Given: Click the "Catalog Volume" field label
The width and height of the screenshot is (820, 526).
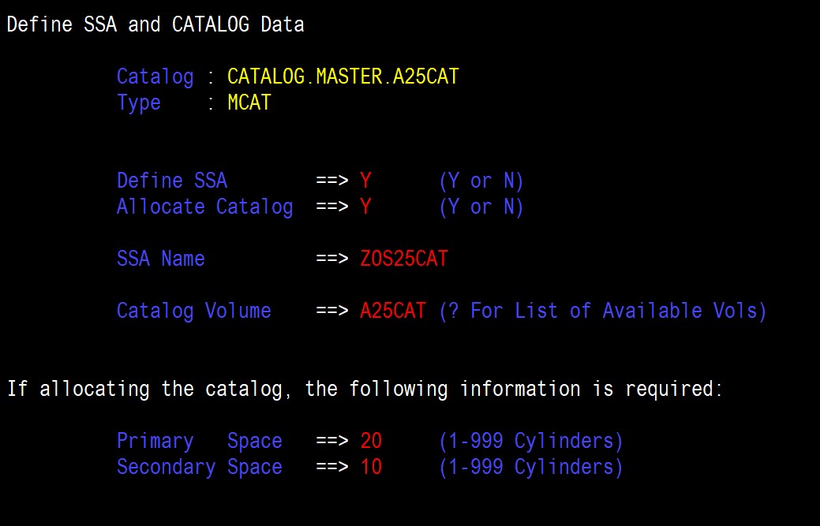Looking at the screenshot, I should pyautogui.click(x=194, y=311).
